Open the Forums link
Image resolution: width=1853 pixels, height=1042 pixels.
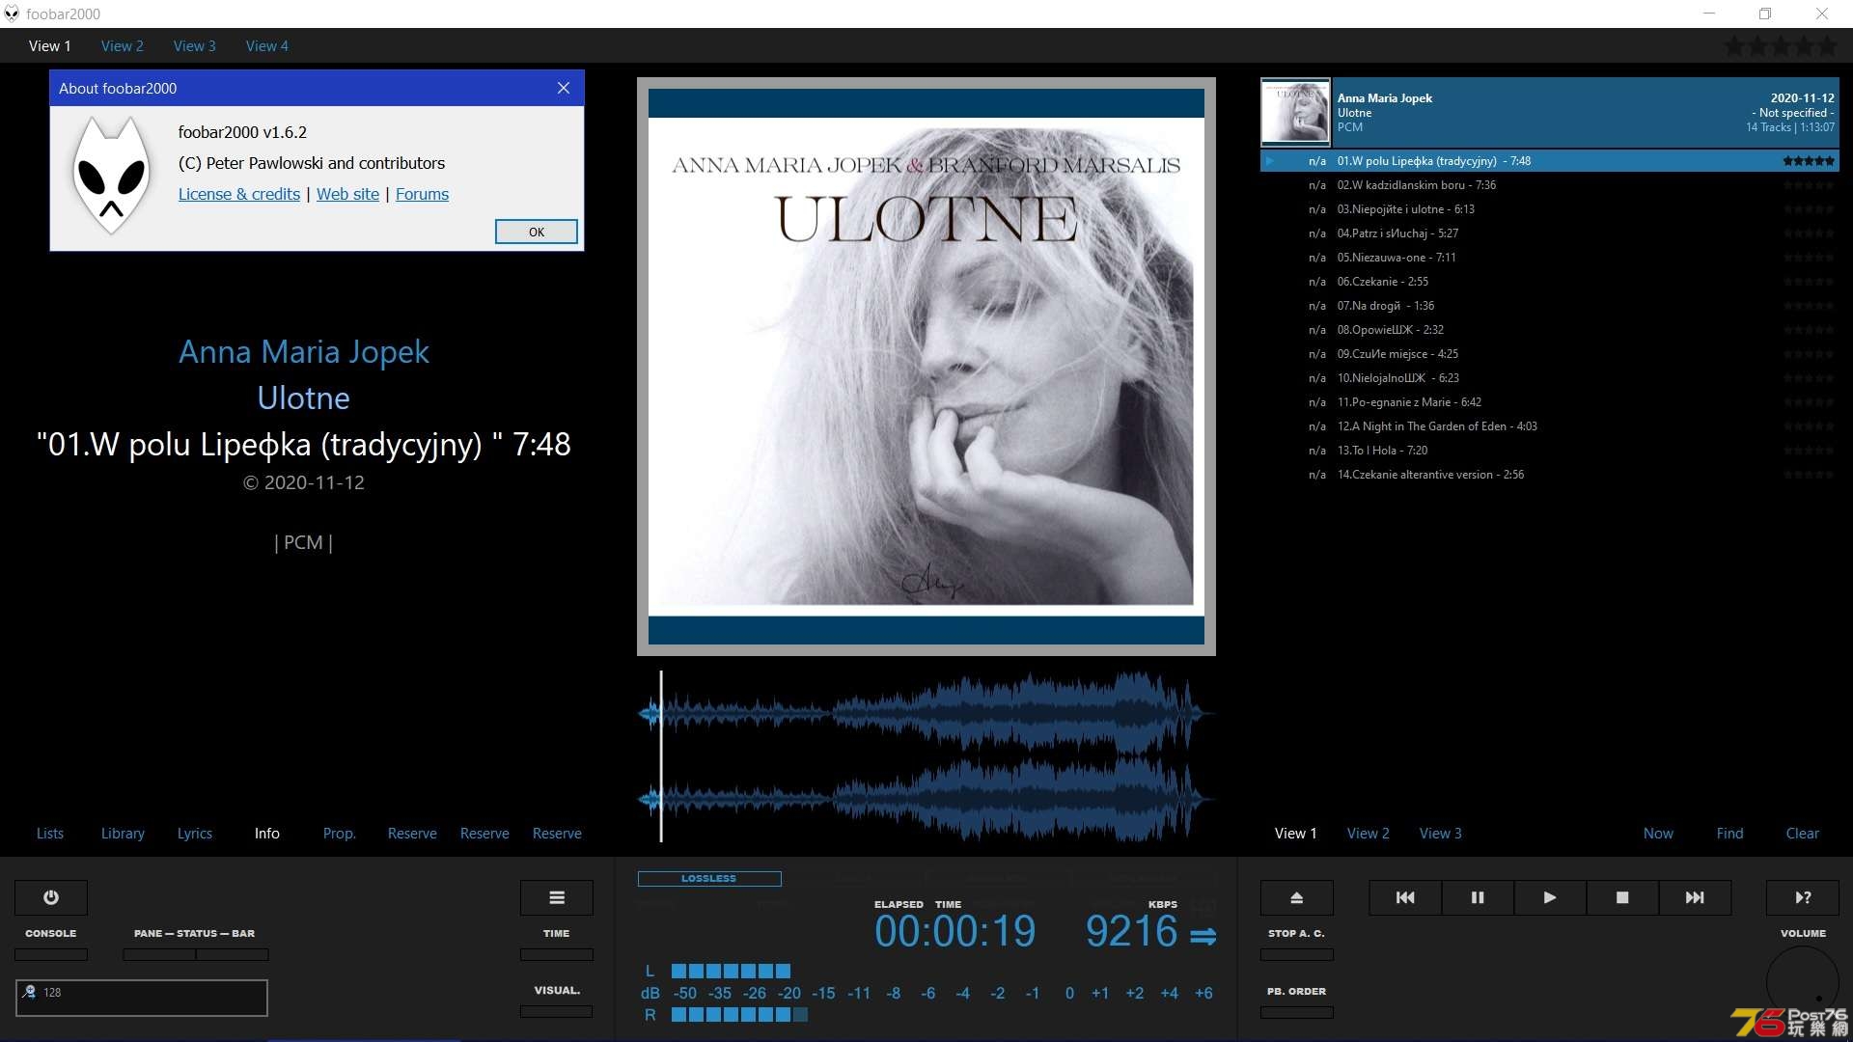[x=422, y=194]
